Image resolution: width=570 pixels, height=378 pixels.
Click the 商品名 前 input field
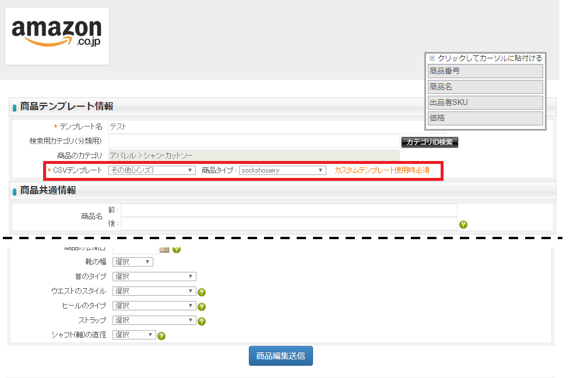[288, 210]
